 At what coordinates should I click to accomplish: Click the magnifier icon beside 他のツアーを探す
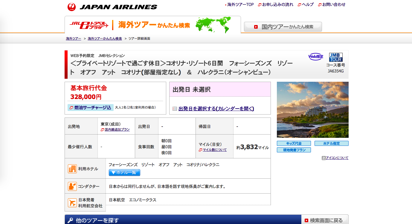(x=70, y=220)
